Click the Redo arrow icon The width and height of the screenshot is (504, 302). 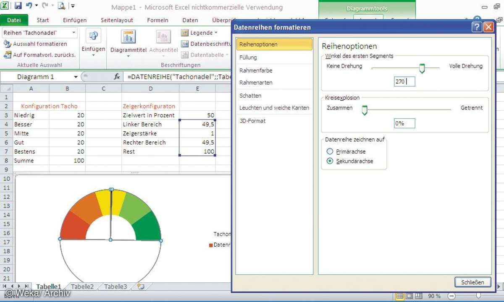pos(45,6)
